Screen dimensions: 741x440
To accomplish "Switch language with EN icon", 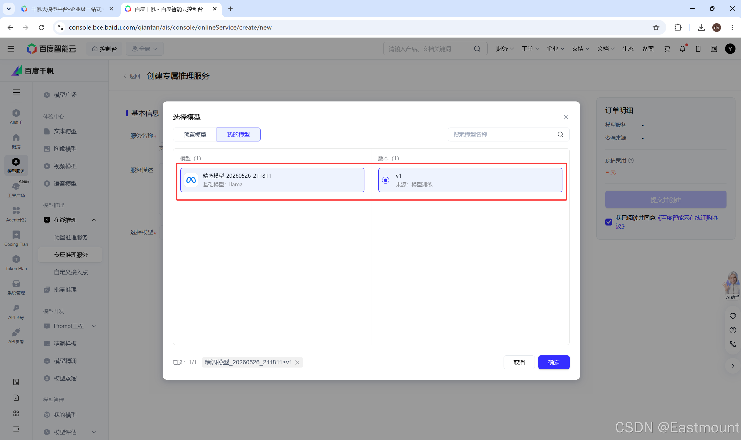I will tap(714, 49).
